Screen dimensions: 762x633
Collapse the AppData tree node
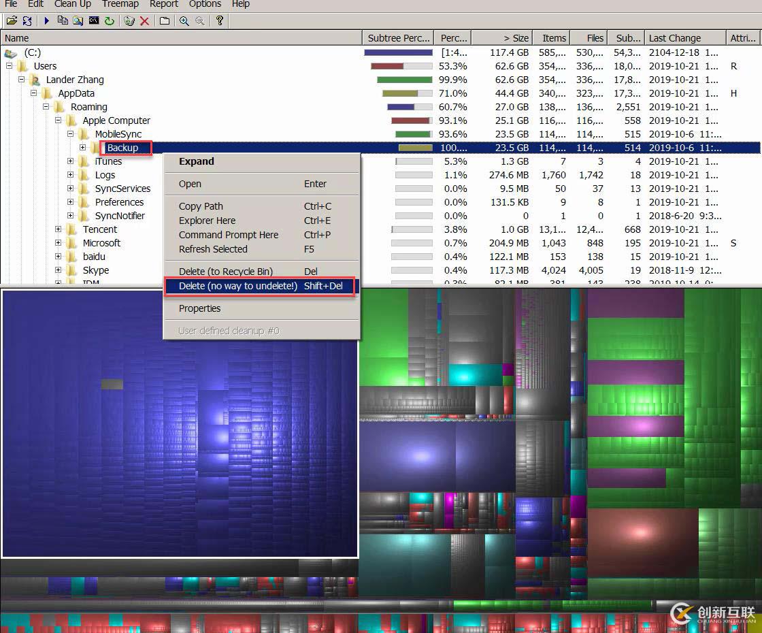point(33,93)
